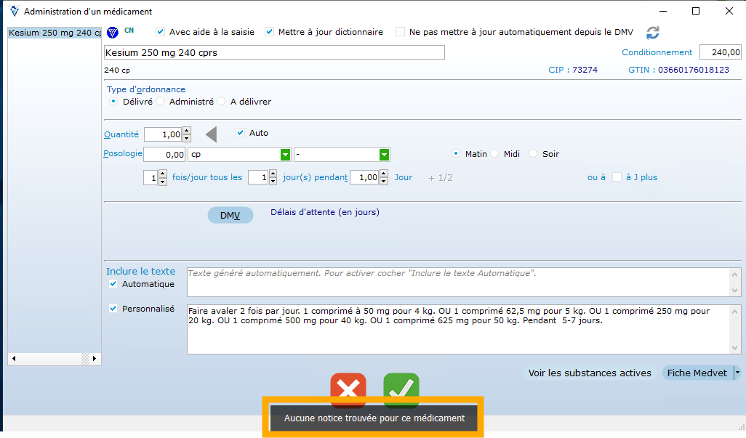Click automatic text scrollbar down arrow
This screenshot has height=438, width=746.
click(735, 291)
